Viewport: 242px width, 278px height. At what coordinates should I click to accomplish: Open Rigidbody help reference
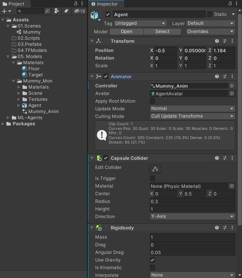tap(217, 228)
